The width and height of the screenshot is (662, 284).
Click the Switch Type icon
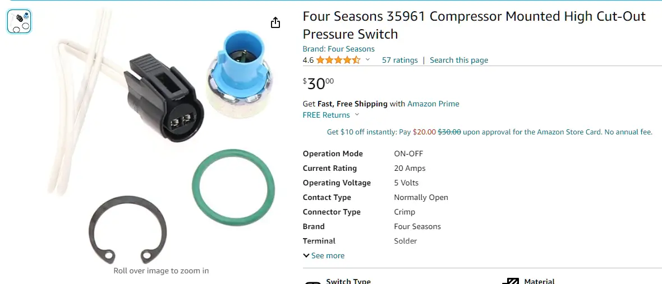tap(313, 282)
